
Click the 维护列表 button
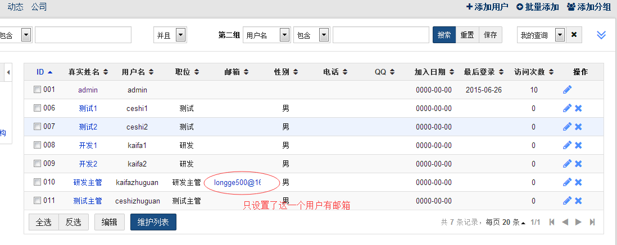153,222
